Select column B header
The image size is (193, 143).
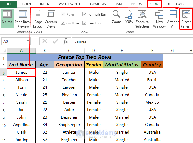point(45,51)
